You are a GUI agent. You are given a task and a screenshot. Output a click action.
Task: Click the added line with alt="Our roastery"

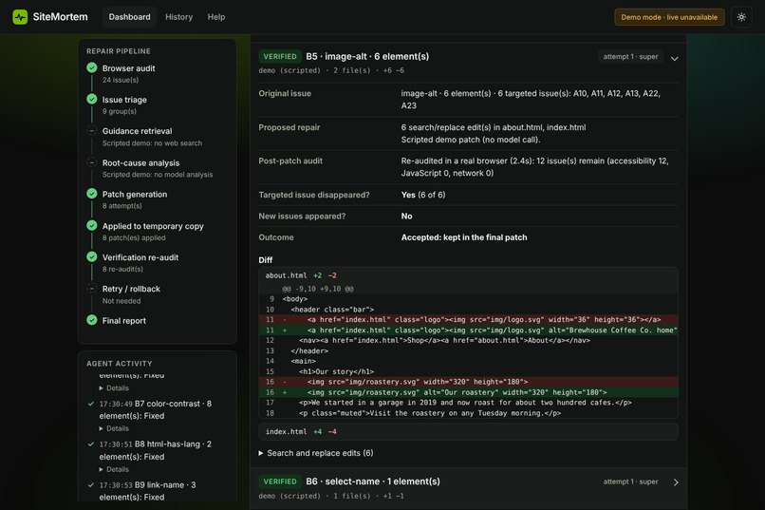[x=468, y=392]
